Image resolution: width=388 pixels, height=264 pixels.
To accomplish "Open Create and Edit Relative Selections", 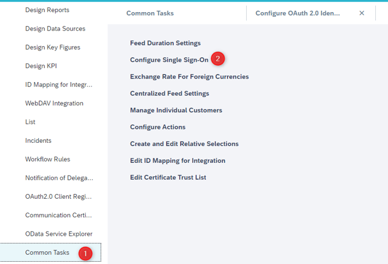I will coord(184,144).
